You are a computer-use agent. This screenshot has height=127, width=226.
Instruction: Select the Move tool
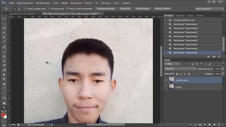(4, 19)
